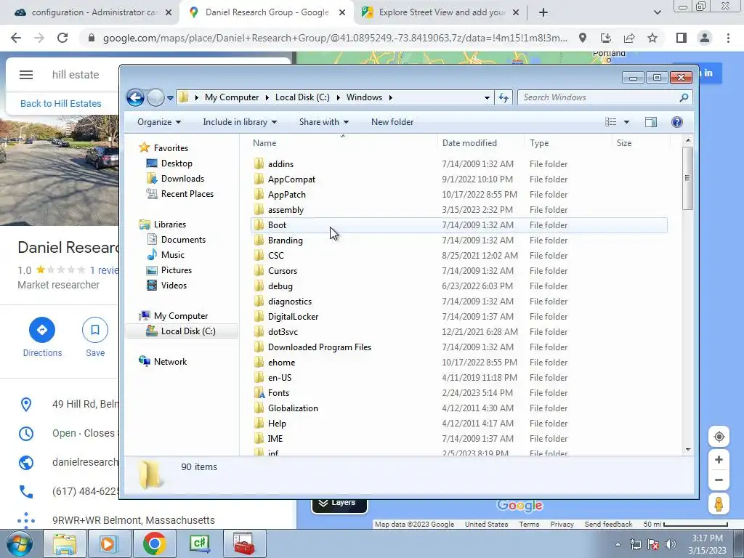Screen dimensions: 744x558
Task: Select the Fonts folder icon
Action: pyautogui.click(x=259, y=393)
